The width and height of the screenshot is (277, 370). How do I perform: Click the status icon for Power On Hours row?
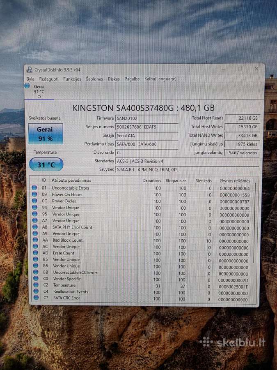pyautogui.click(x=34, y=194)
